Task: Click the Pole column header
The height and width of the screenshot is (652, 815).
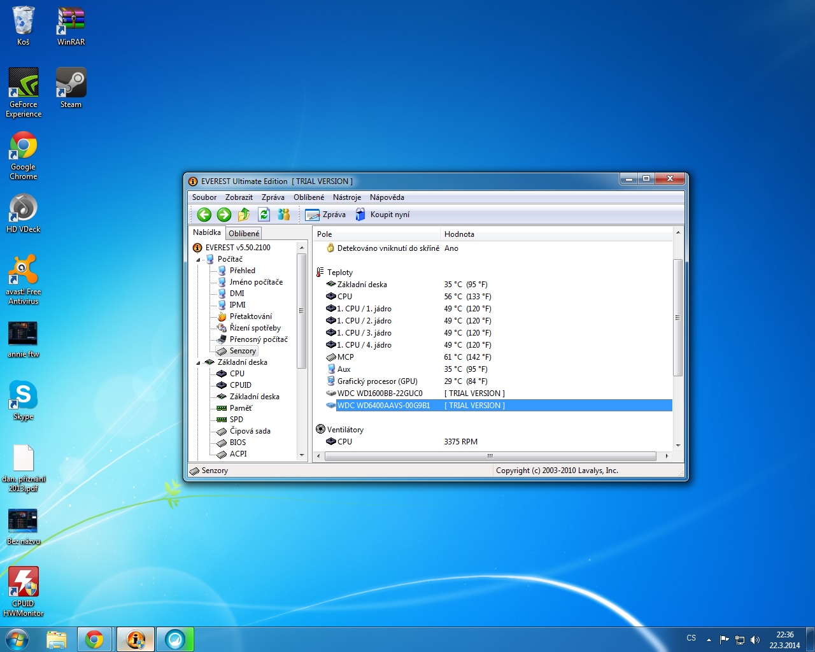Action: click(376, 234)
